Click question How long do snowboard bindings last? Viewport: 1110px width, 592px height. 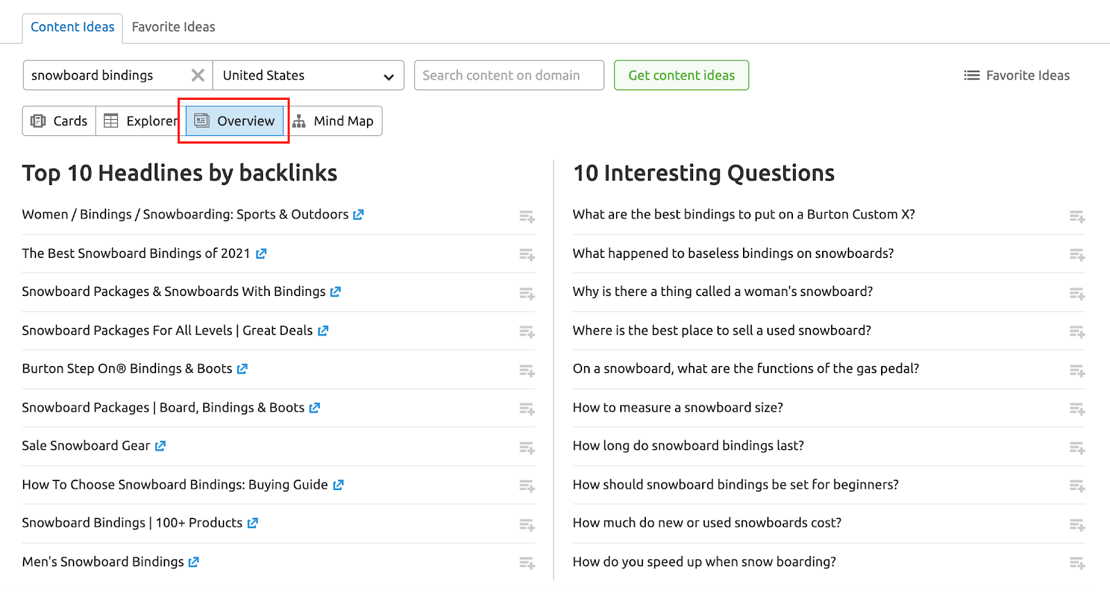pos(688,446)
